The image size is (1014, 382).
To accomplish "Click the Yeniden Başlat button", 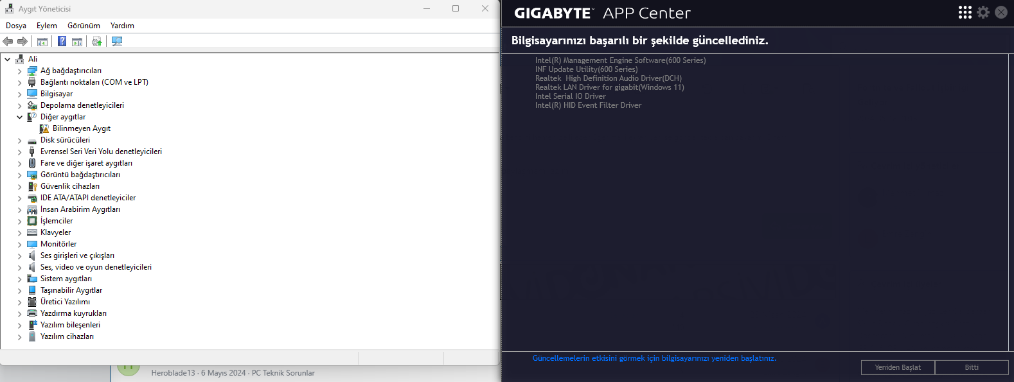I will (898, 367).
